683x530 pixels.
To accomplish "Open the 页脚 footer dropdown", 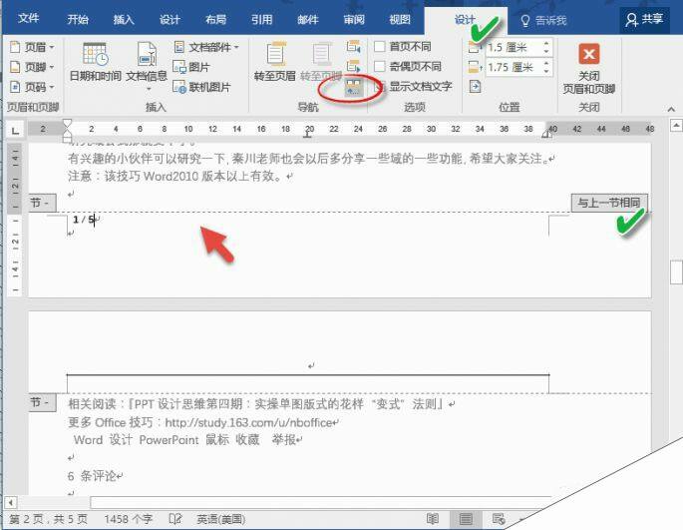I will pyautogui.click(x=32, y=67).
